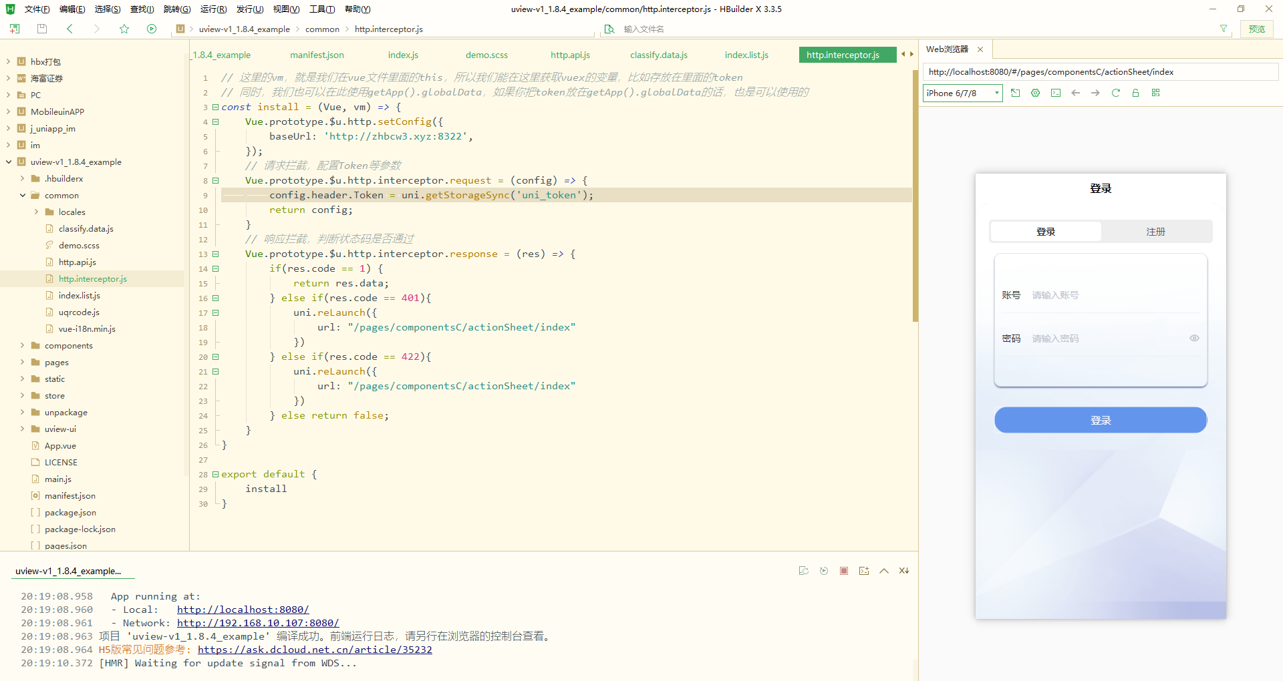Click the 预览 preview button
The width and height of the screenshot is (1283, 681).
pyautogui.click(x=1257, y=29)
